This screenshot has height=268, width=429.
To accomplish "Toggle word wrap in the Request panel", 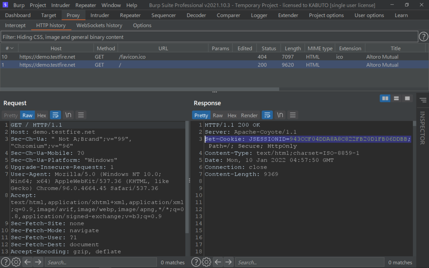I will pos(55,115).
